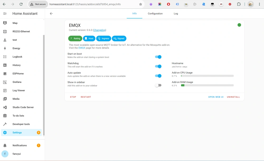Click the Add-on RAM Usage bar

coord(207,86)
